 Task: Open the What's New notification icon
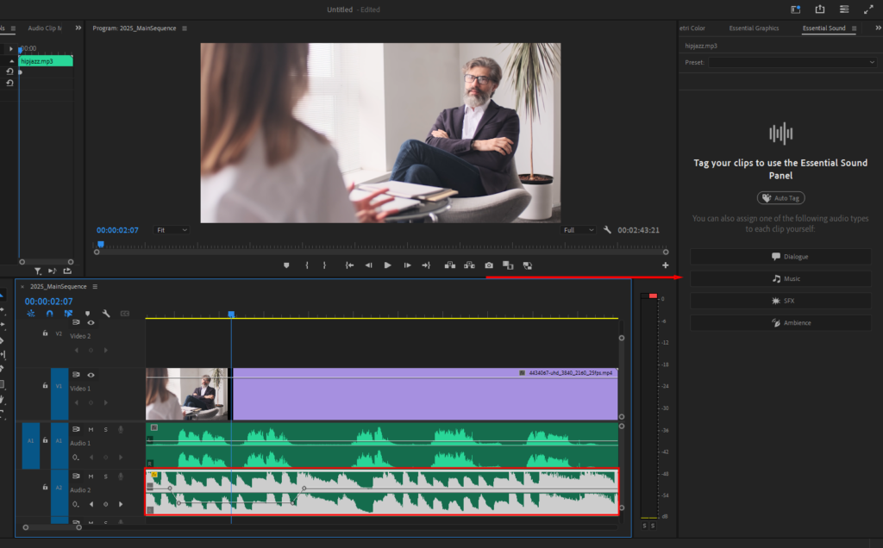(796, 9)
